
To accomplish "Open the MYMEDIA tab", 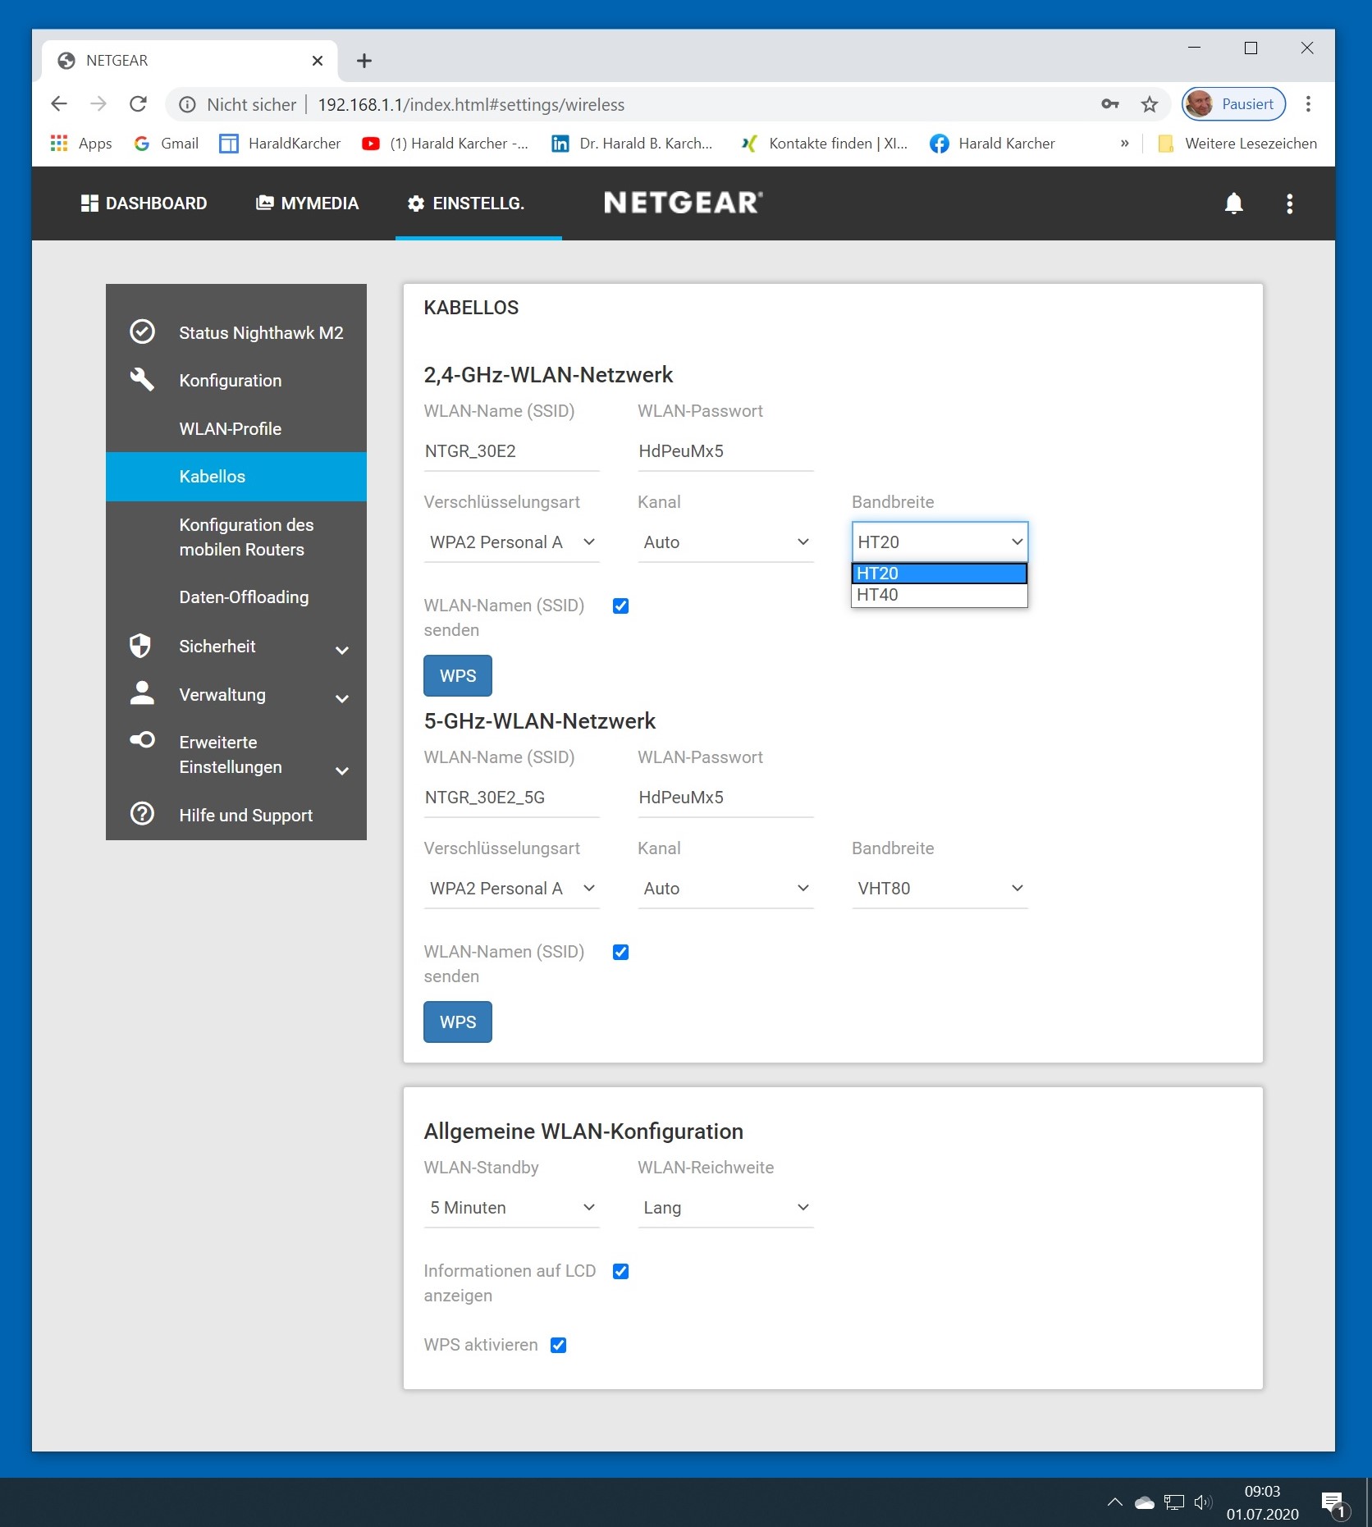I will (307, 203).
